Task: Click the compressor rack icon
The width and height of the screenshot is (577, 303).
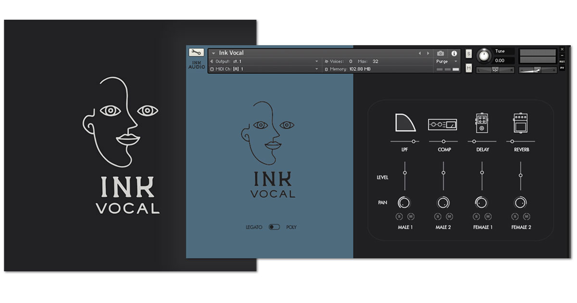Action: (443, 125)
